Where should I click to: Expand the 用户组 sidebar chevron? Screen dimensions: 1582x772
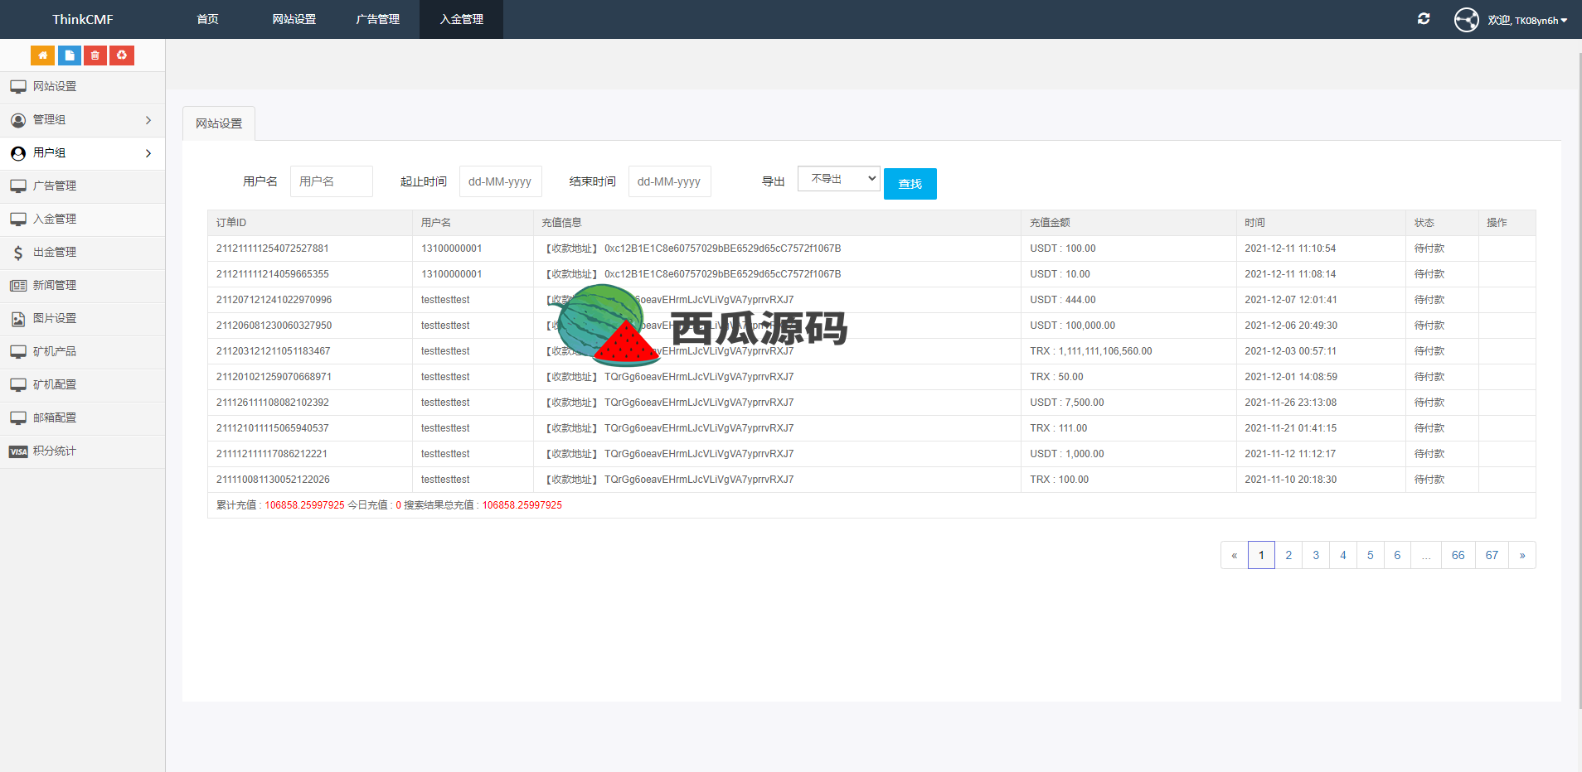148,153
